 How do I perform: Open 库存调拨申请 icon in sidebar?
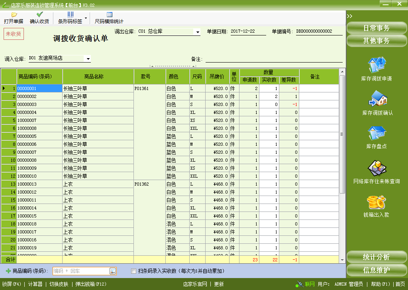(x=377, y=65)
